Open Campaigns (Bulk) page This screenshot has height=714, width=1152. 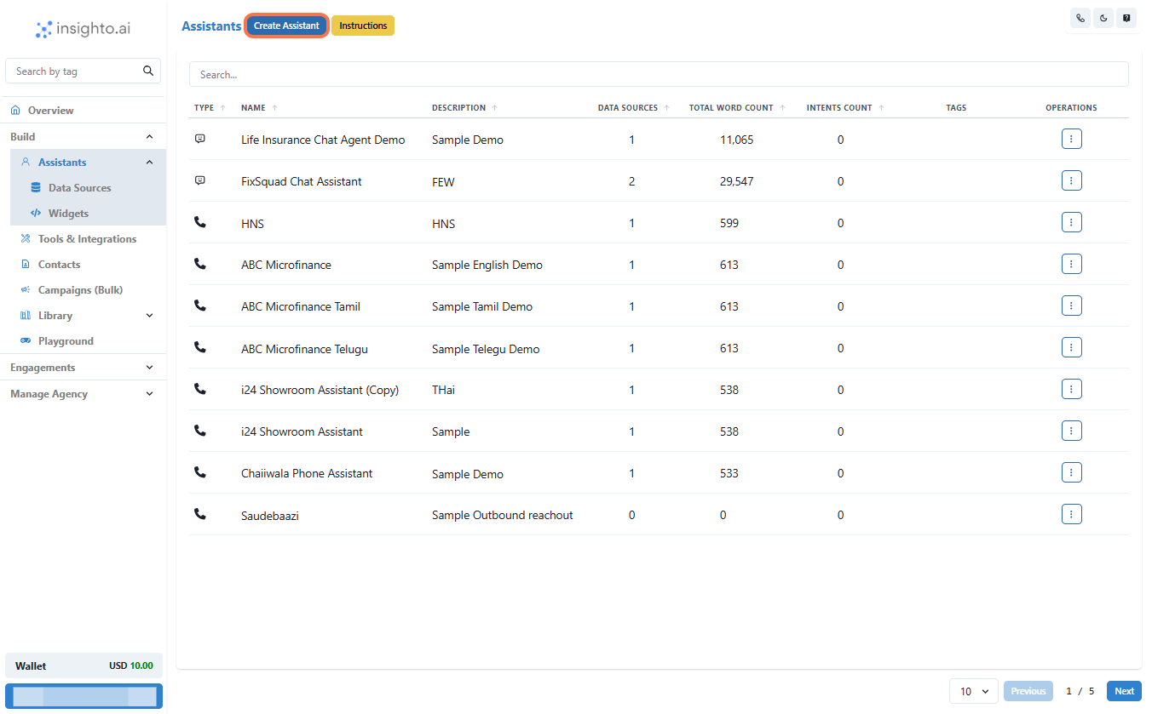(80, 290)
